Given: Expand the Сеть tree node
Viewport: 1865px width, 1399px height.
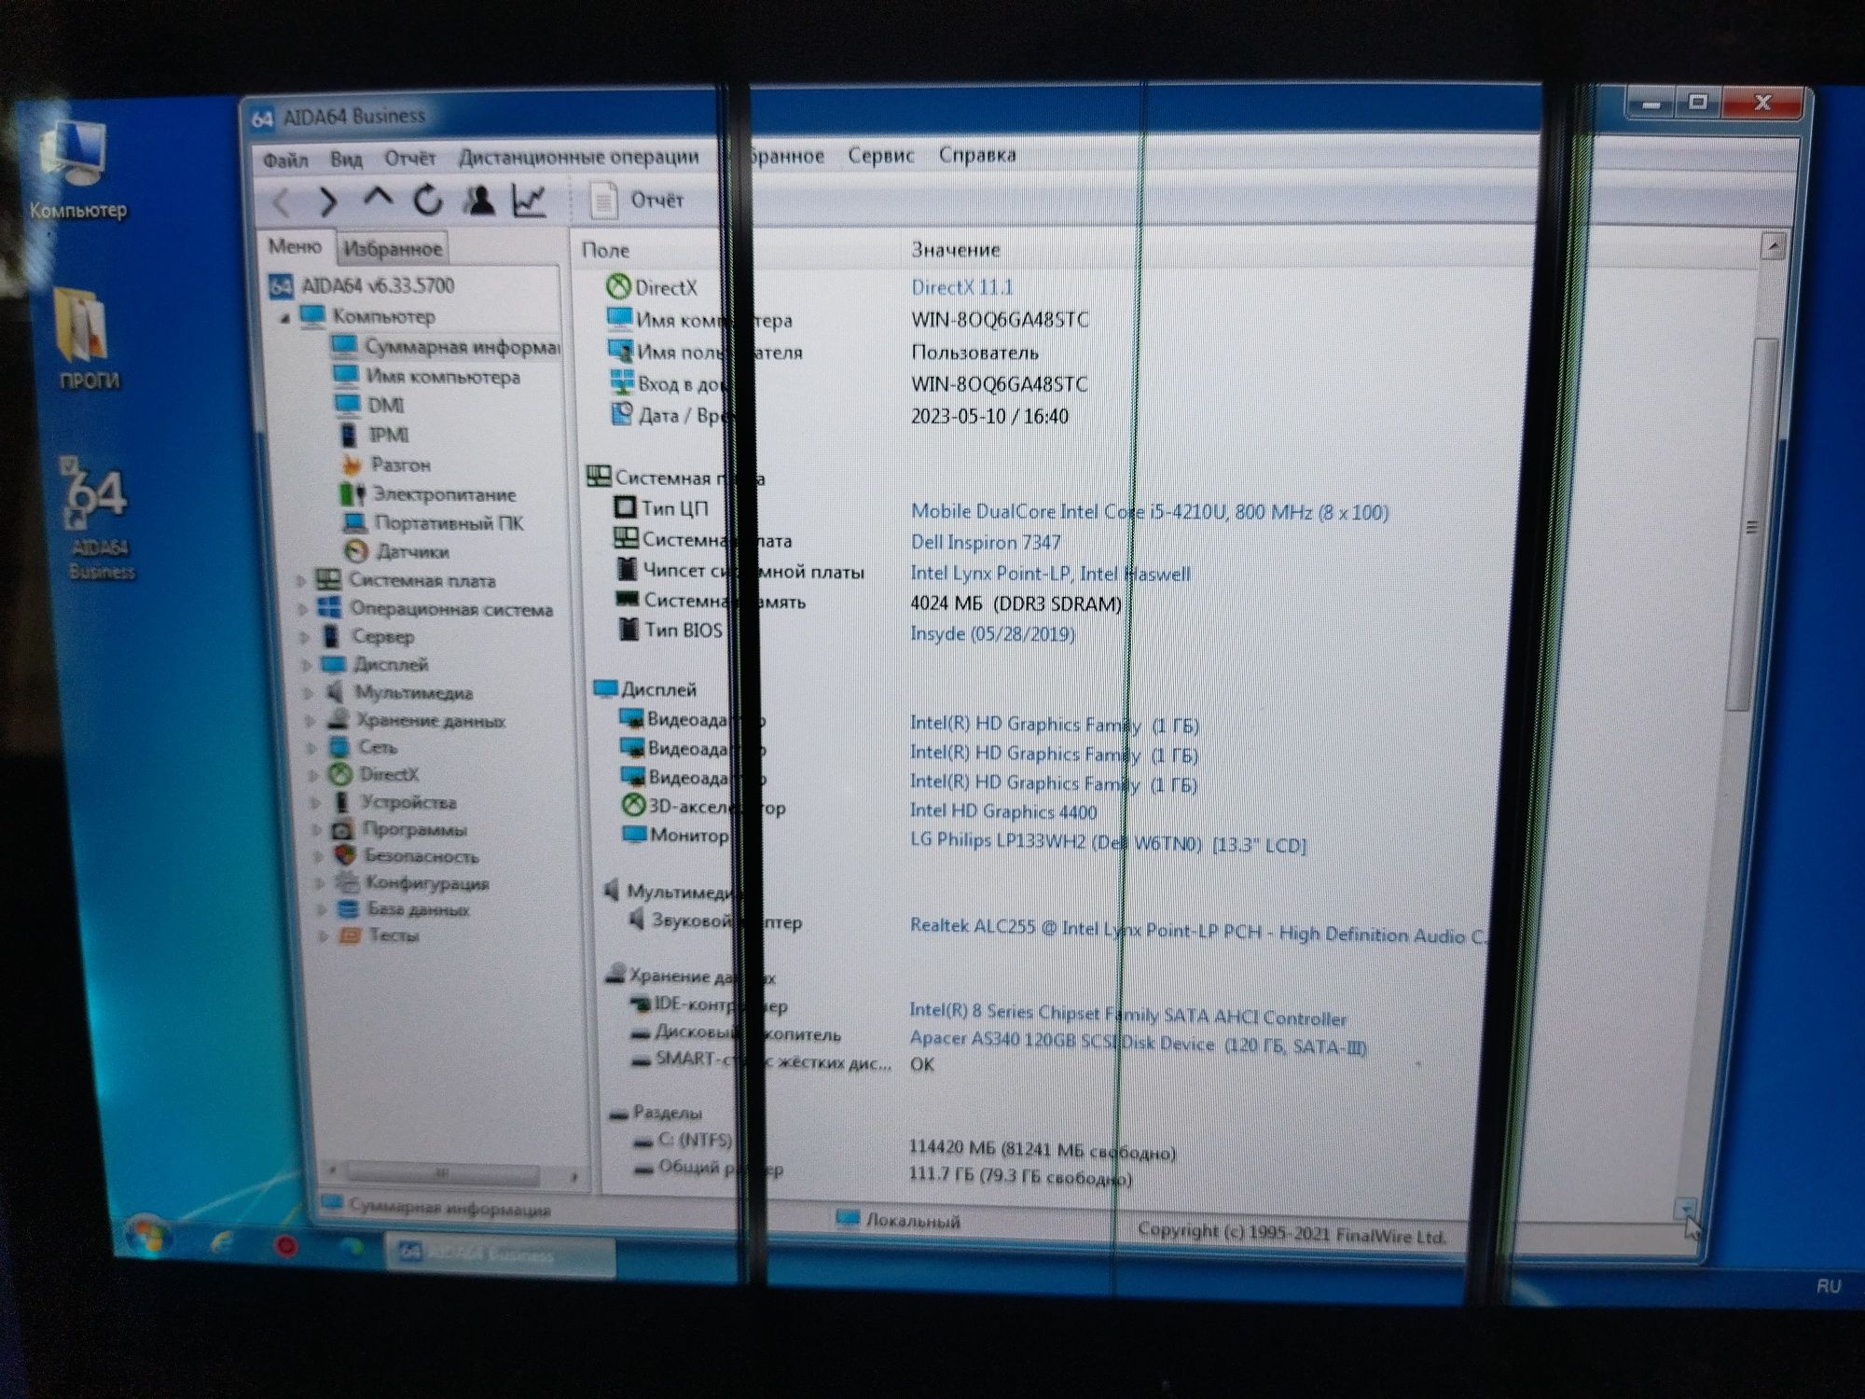Looking at the screenshot, I should pyautogui.click(x=311, y=747).
